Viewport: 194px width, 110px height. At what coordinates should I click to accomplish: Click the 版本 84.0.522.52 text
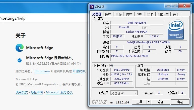point(53,64)
